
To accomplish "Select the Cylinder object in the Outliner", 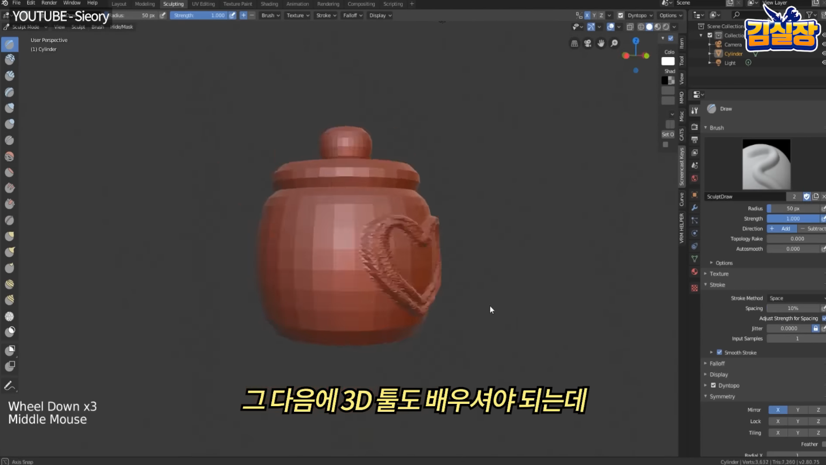I will click(x=733, y=53).
